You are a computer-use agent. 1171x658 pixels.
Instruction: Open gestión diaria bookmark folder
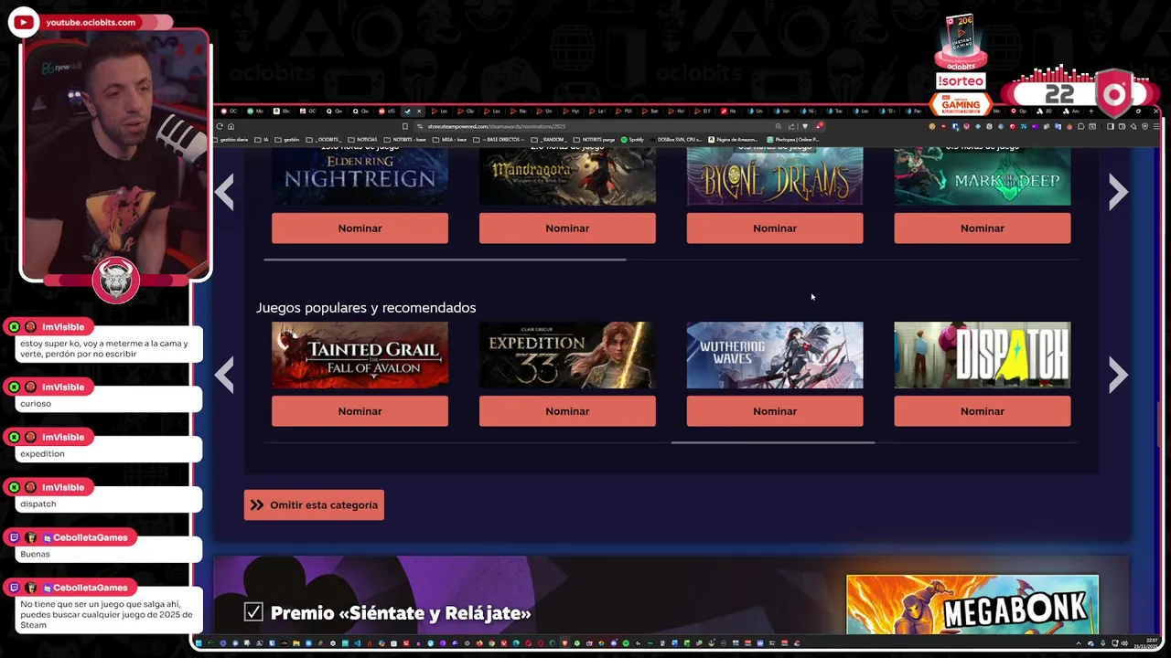point(231,140)
